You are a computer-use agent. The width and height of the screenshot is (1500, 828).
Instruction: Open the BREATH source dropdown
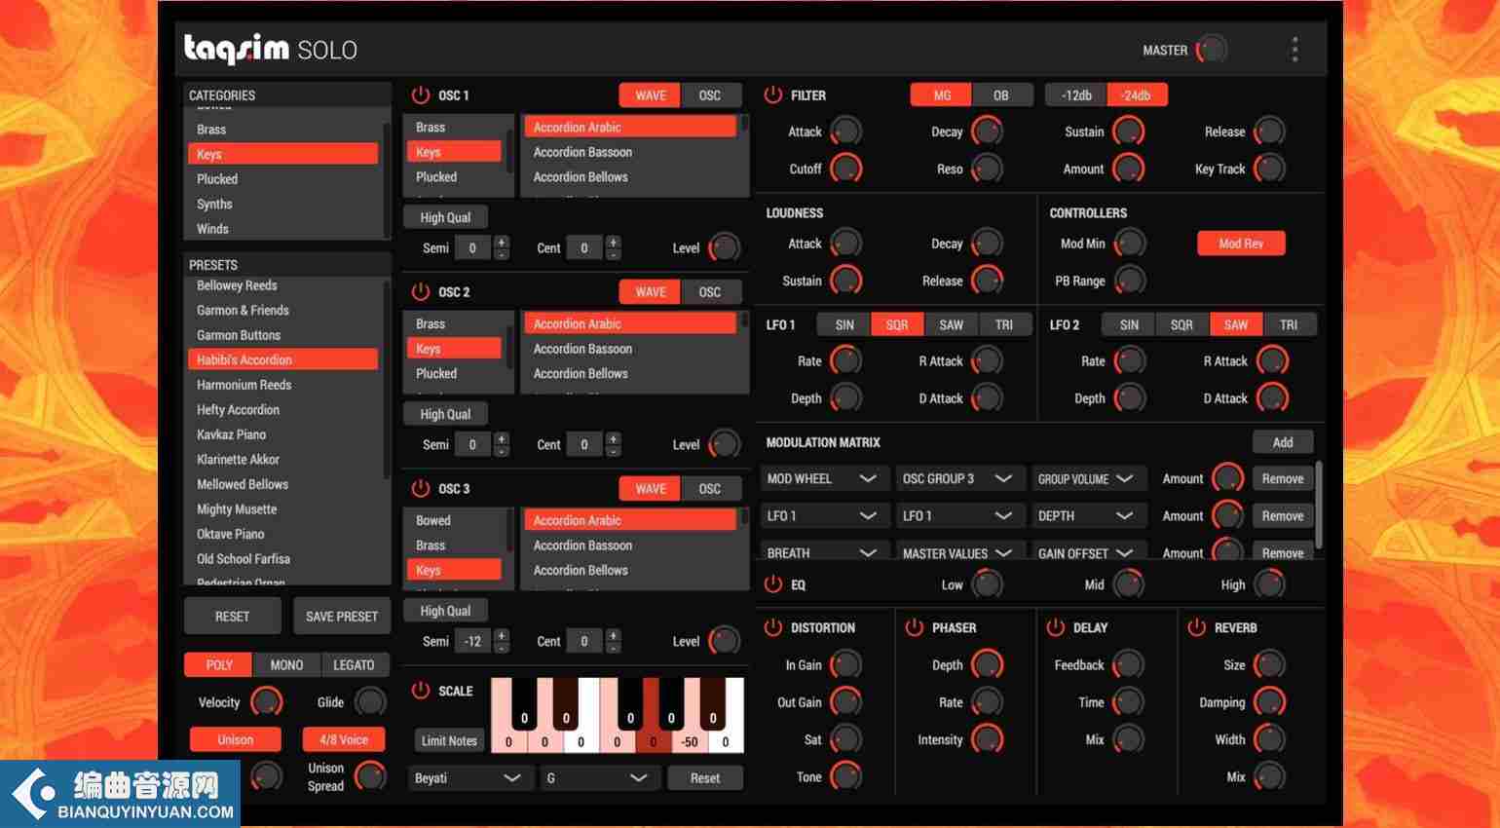click(823, 551)
